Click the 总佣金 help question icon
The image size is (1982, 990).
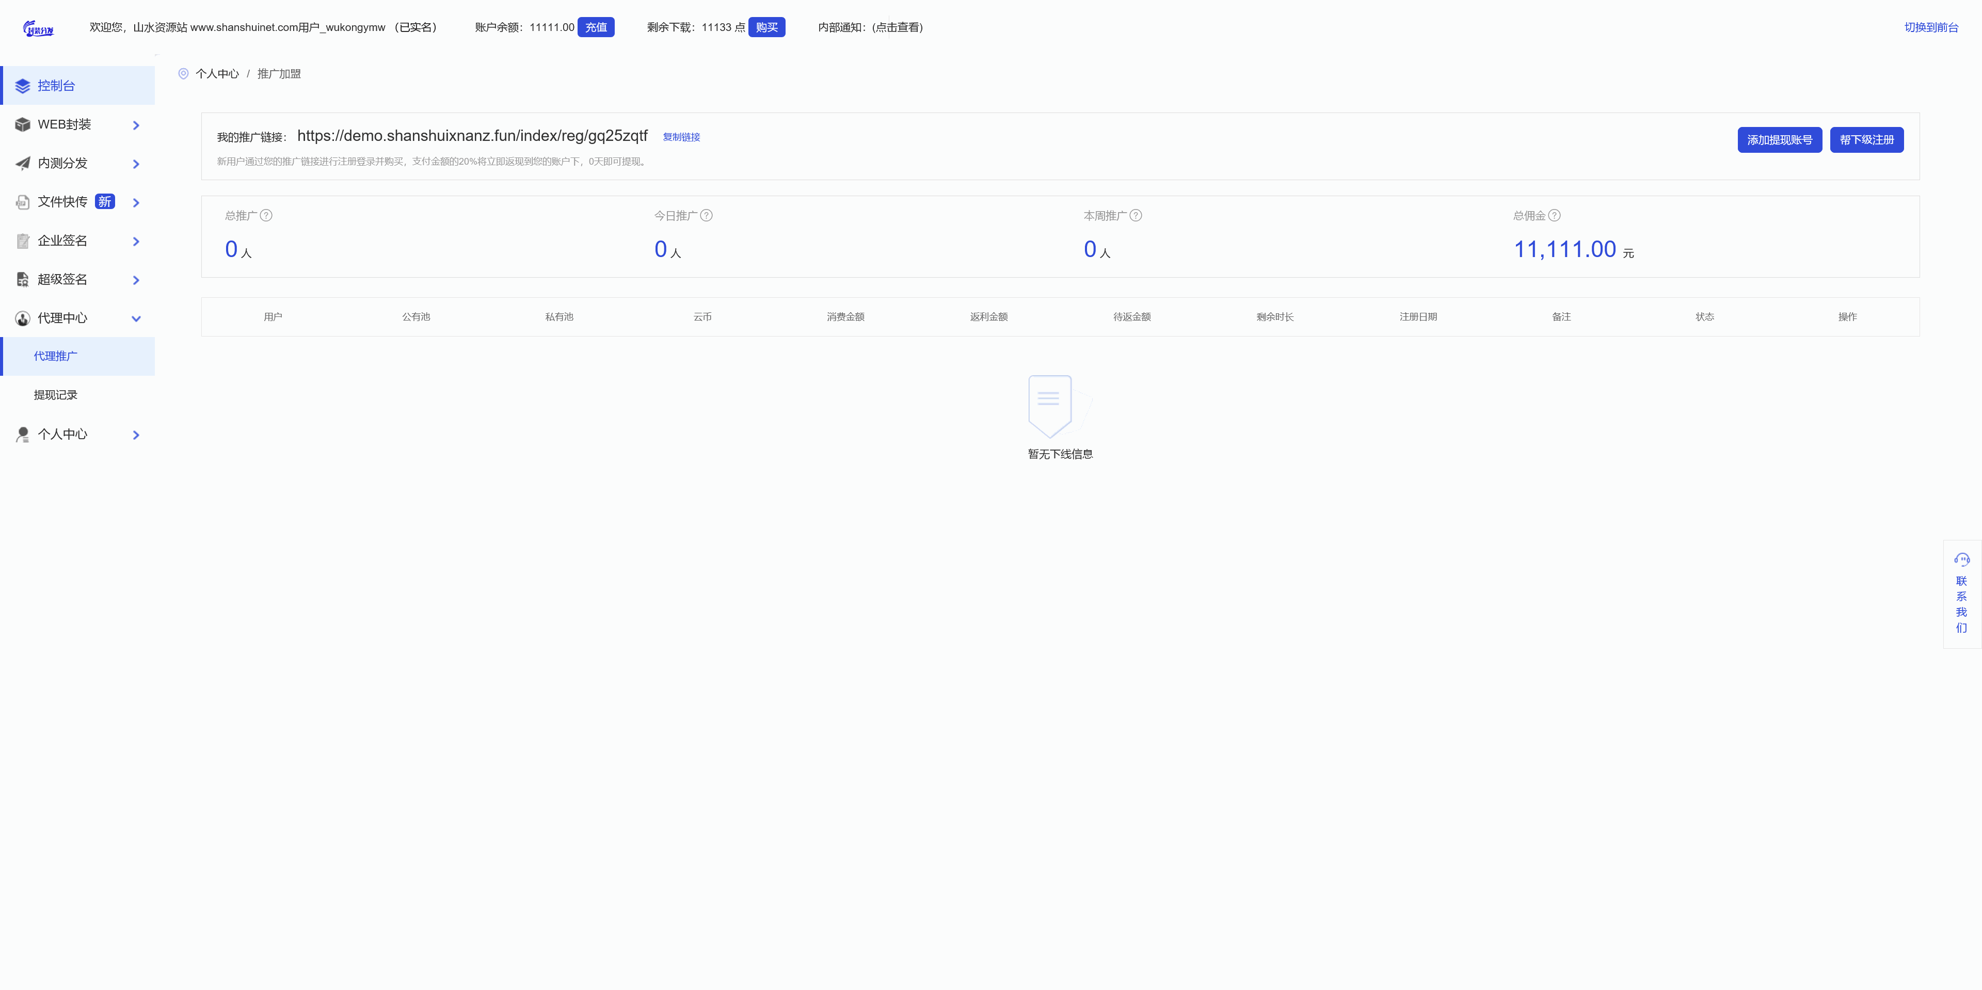pos(1554,215)
